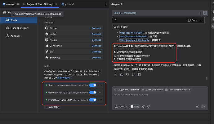The width and height of the screenshot is (214, 124).
Task: Switch to the main.go editor tab
Action: click(9, 4)
